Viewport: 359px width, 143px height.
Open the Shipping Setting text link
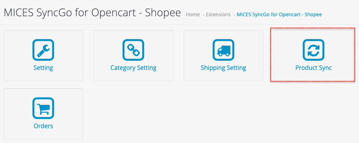pos(223,68)
